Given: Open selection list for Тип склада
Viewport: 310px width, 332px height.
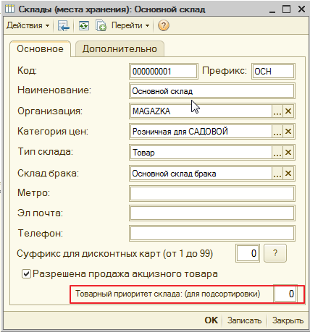Looking at the screenshot, I should 277,153.
